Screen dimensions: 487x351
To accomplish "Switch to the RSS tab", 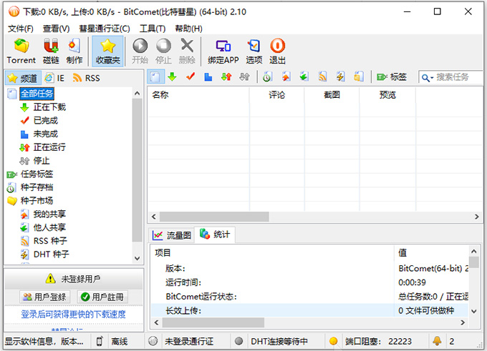I will point(87,78).
